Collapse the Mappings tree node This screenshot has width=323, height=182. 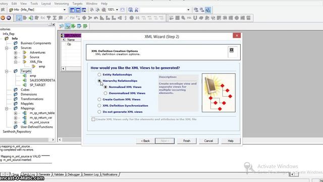tap(7, 108)
